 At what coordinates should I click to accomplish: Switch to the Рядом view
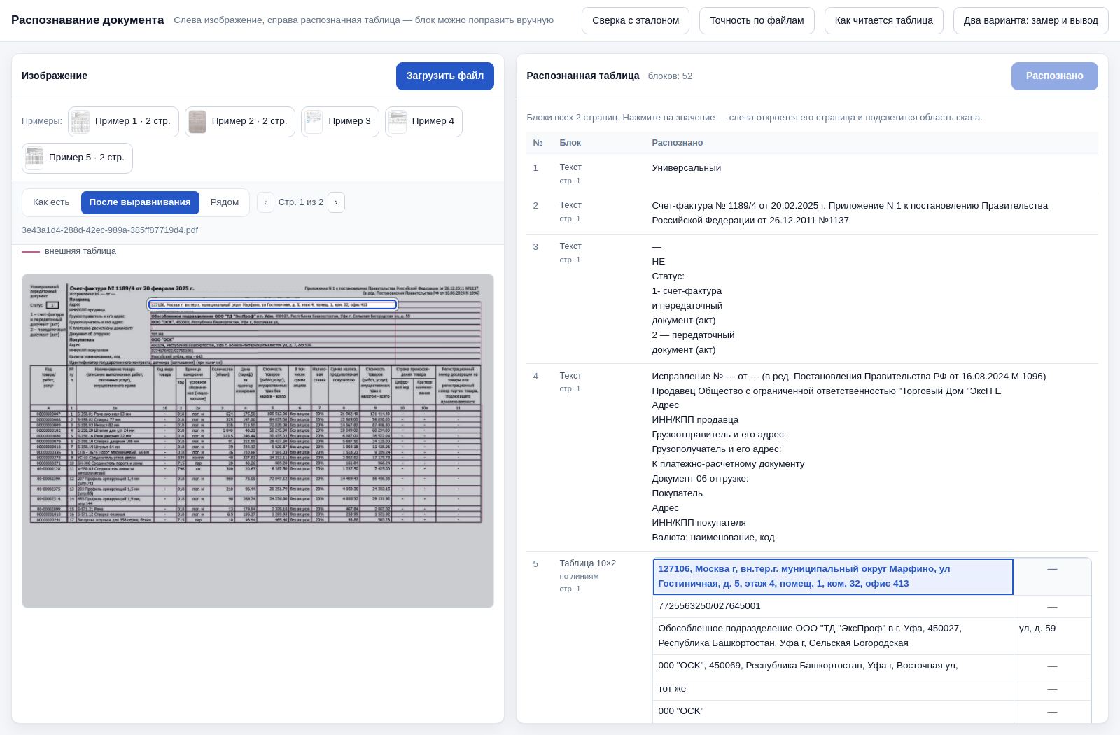pyautogui.click(x=225, y=202)
